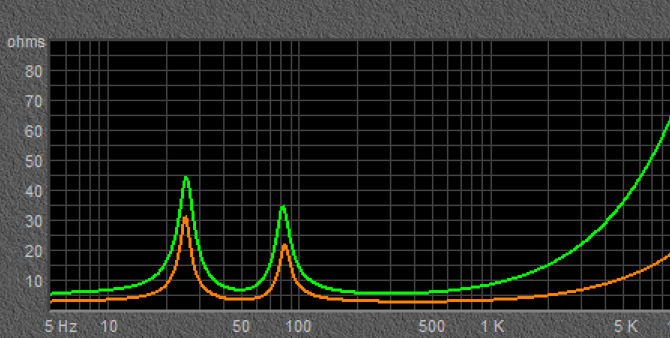Click the 50 ohms y-axis label

click(35, 162)
